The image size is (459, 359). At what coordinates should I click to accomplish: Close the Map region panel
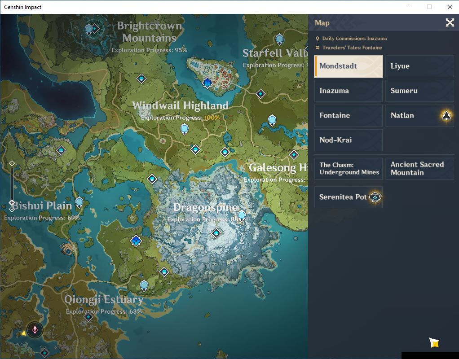[450, 22]
